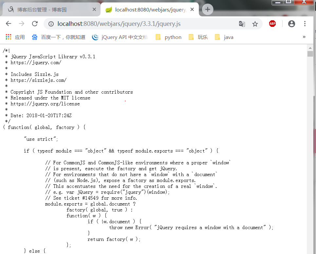Screen dimensions: 316x254
Task: Go back to the previous page
Action: tap(9, 24)
